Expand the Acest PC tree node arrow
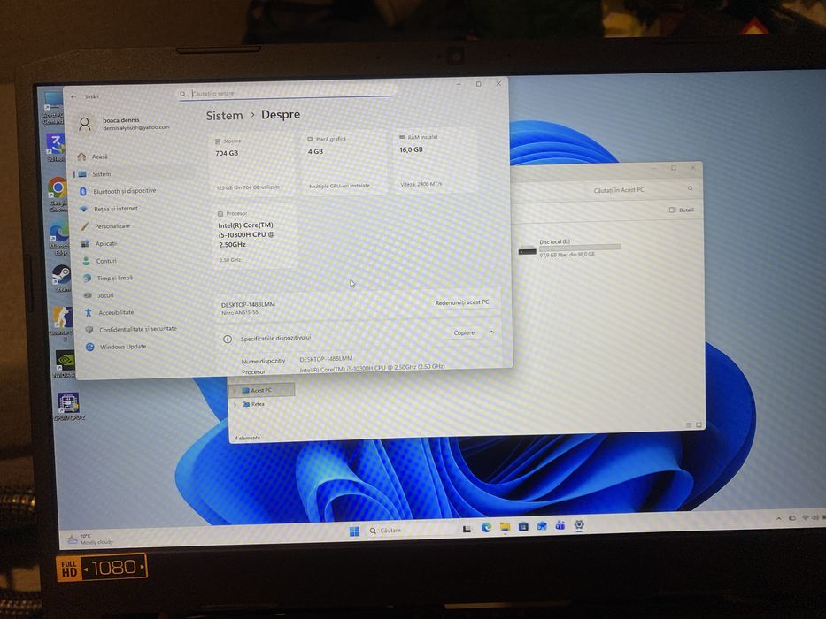The width and height of the screenshot is (826, 619). 235,391
